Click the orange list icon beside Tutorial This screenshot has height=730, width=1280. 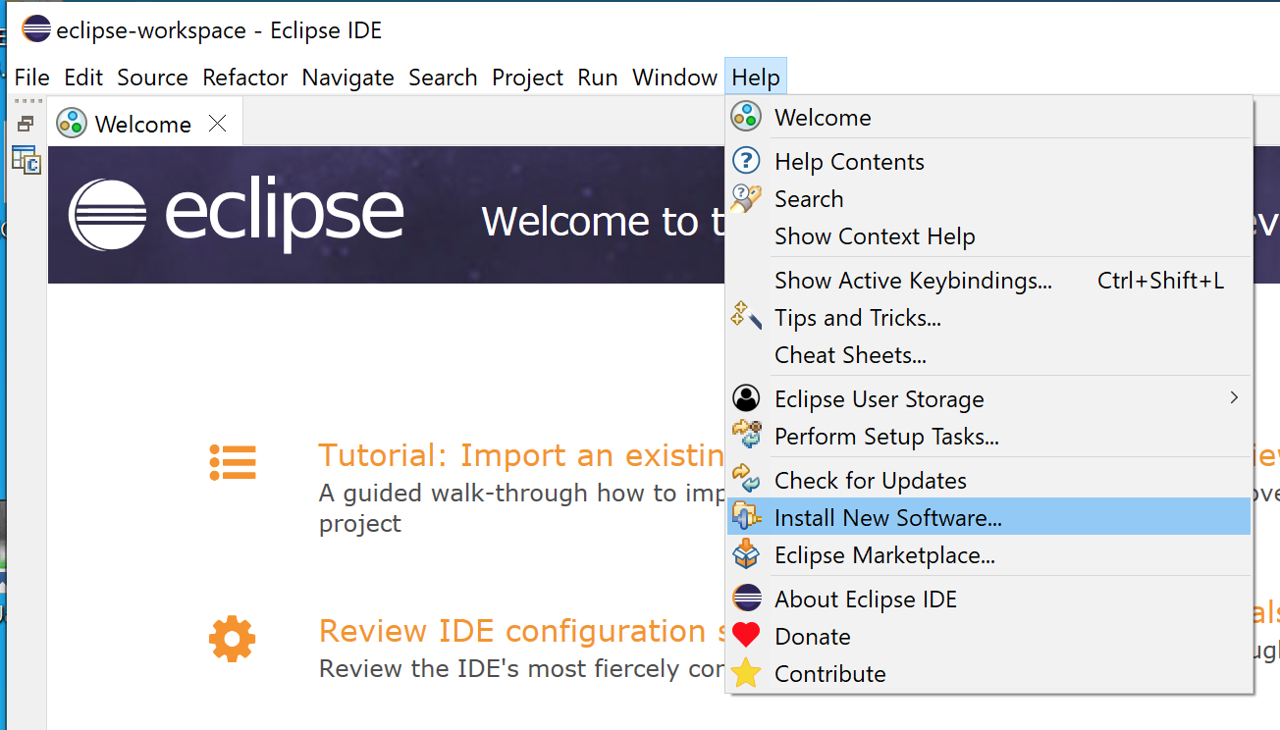[x=233, y=462]
